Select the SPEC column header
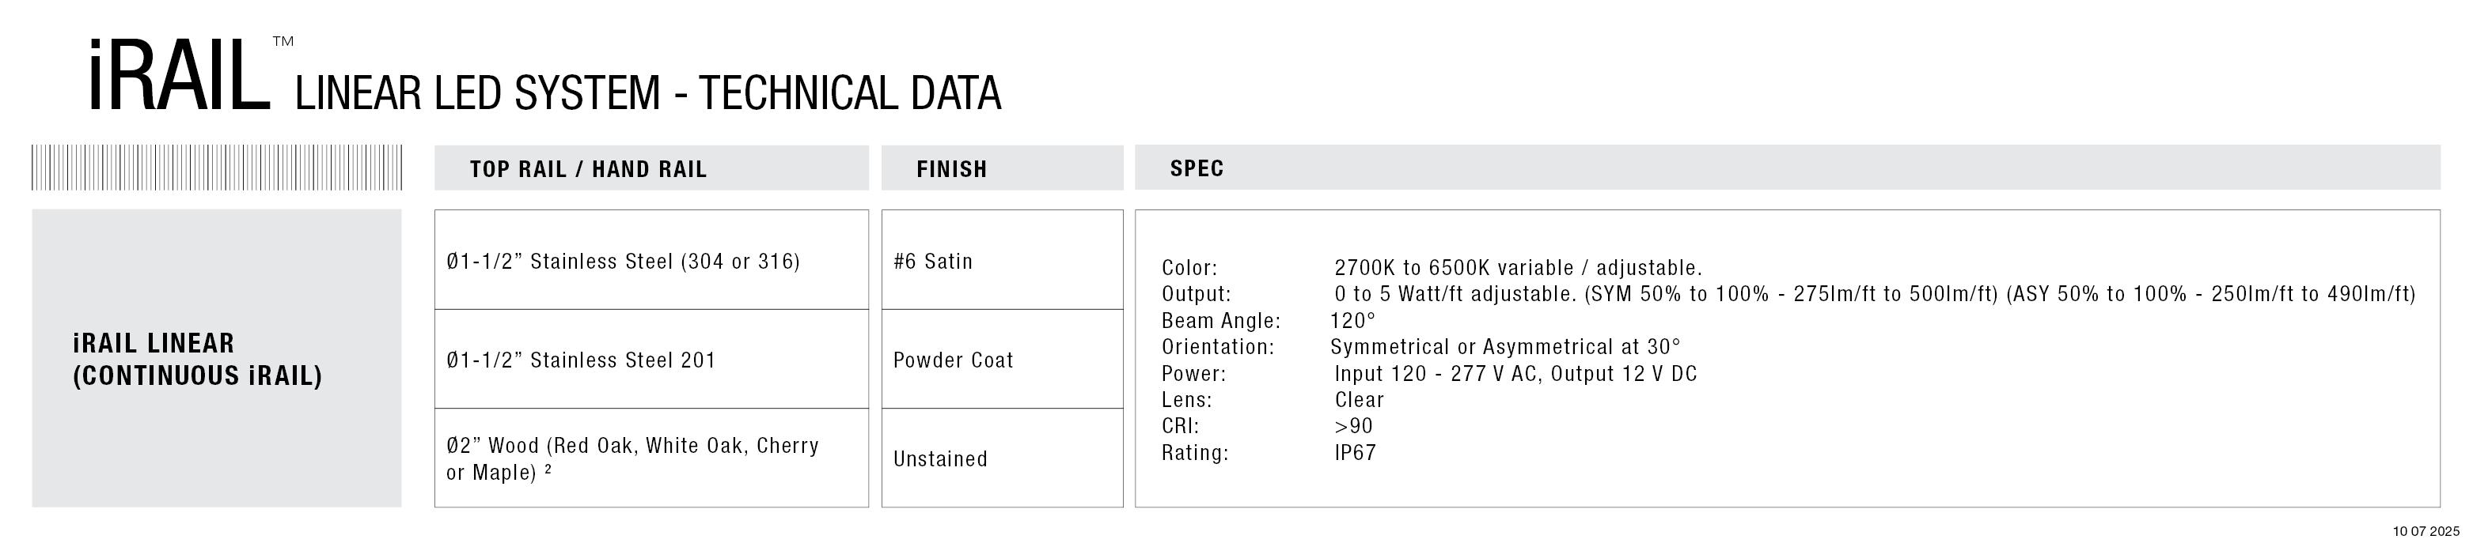The height and width of the screenshot is (543, 2473). (1197, 169)
